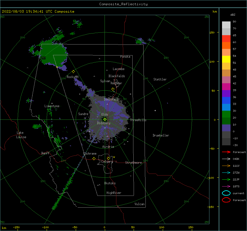This screenshot has width=247, height=231.
Task: Click the asterisk marker above Limestone
Action: (x=52, y=104)
